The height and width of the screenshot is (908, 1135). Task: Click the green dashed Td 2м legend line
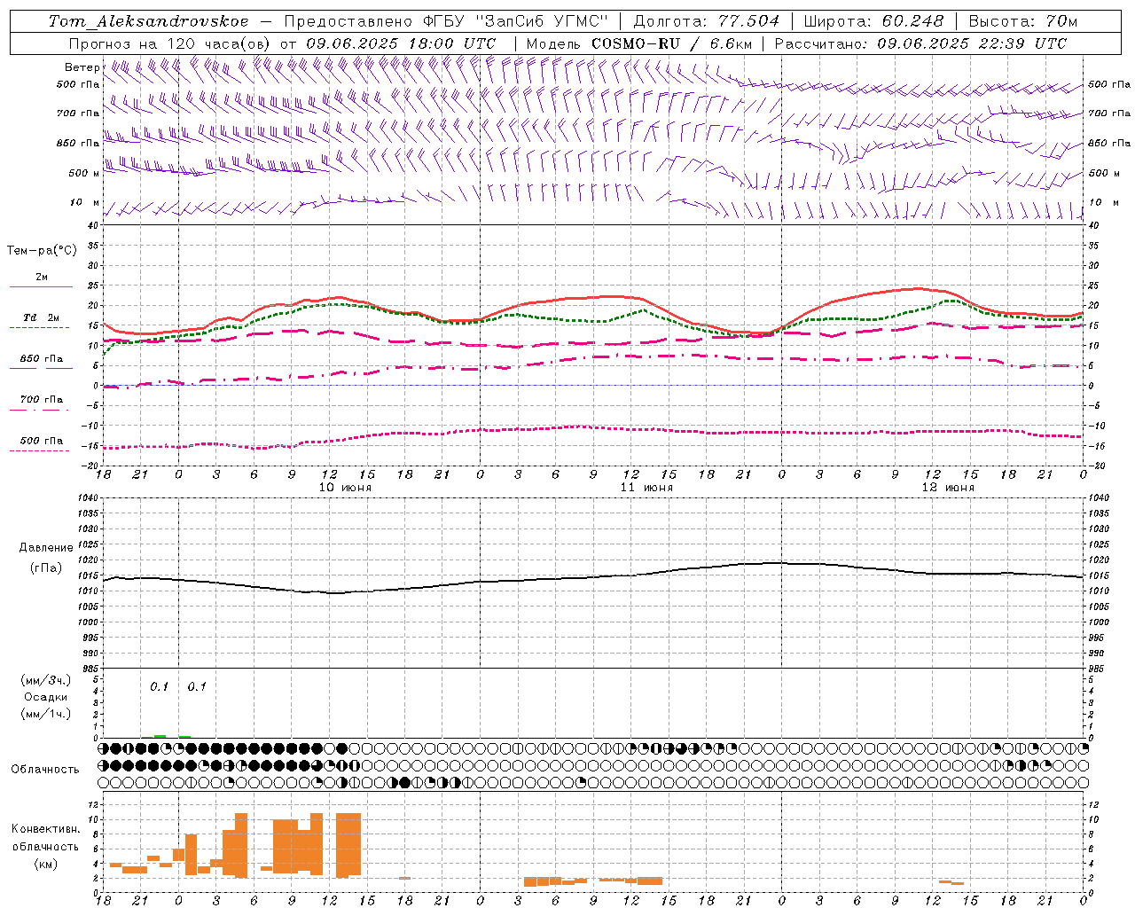coord(39,327)
